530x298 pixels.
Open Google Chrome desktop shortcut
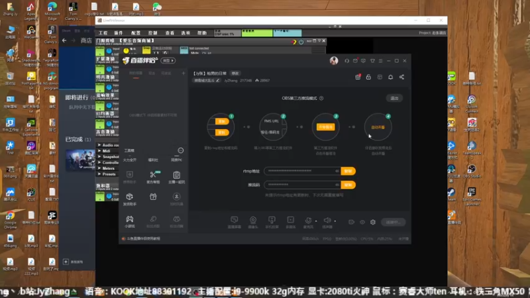pyautogui.click(x=10, y=220)
